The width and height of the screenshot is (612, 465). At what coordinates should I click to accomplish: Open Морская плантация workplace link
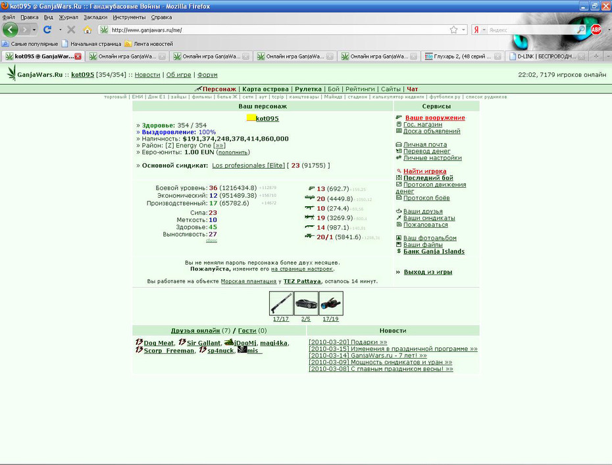click(x=249, y=281)
